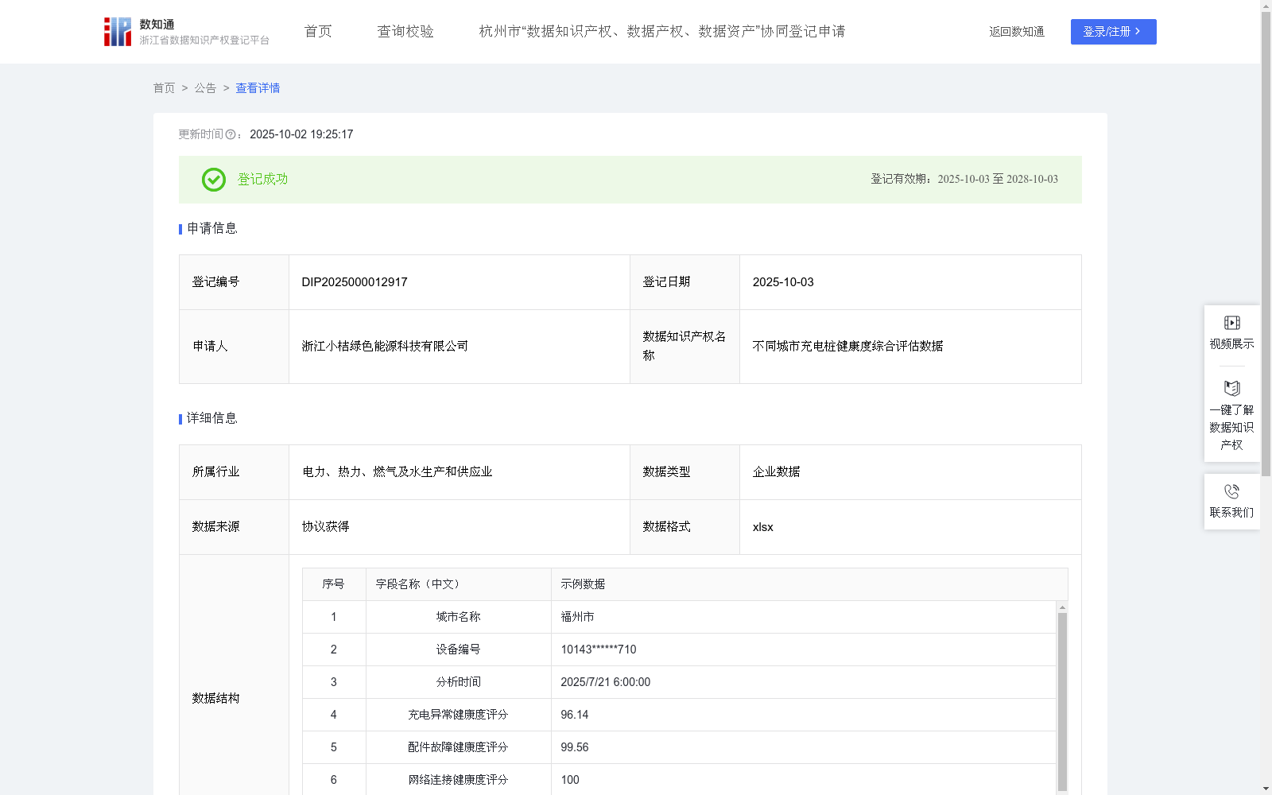
Task: Click sample value 96.14
Action: click(x=575, y=715)
